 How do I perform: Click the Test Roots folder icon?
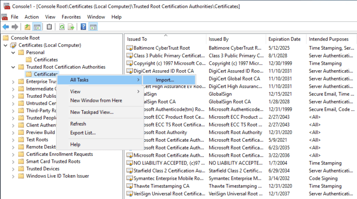click(21, 139)
